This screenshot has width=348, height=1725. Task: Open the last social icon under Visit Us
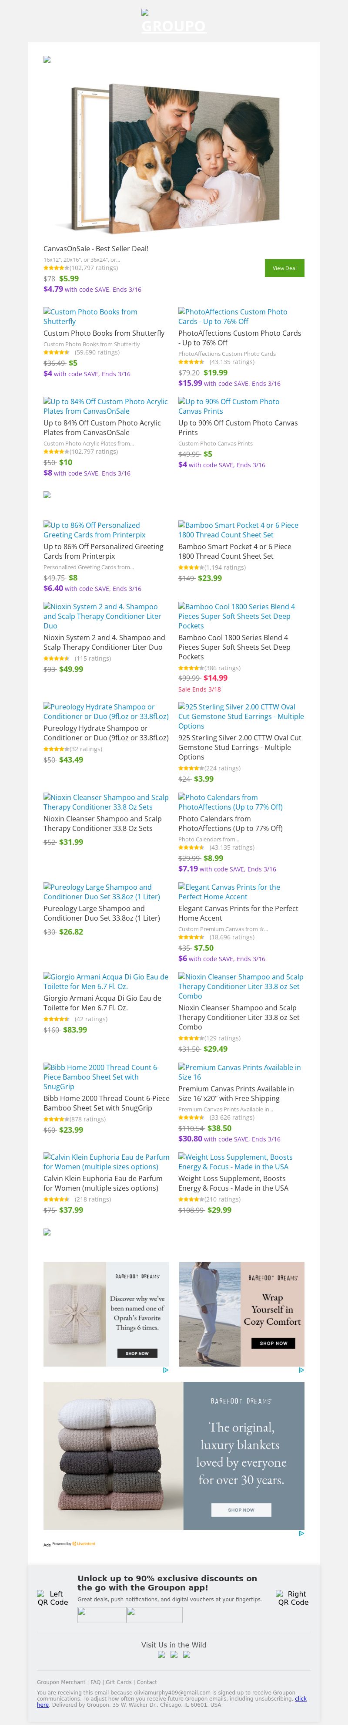(x=187, y=1655)
